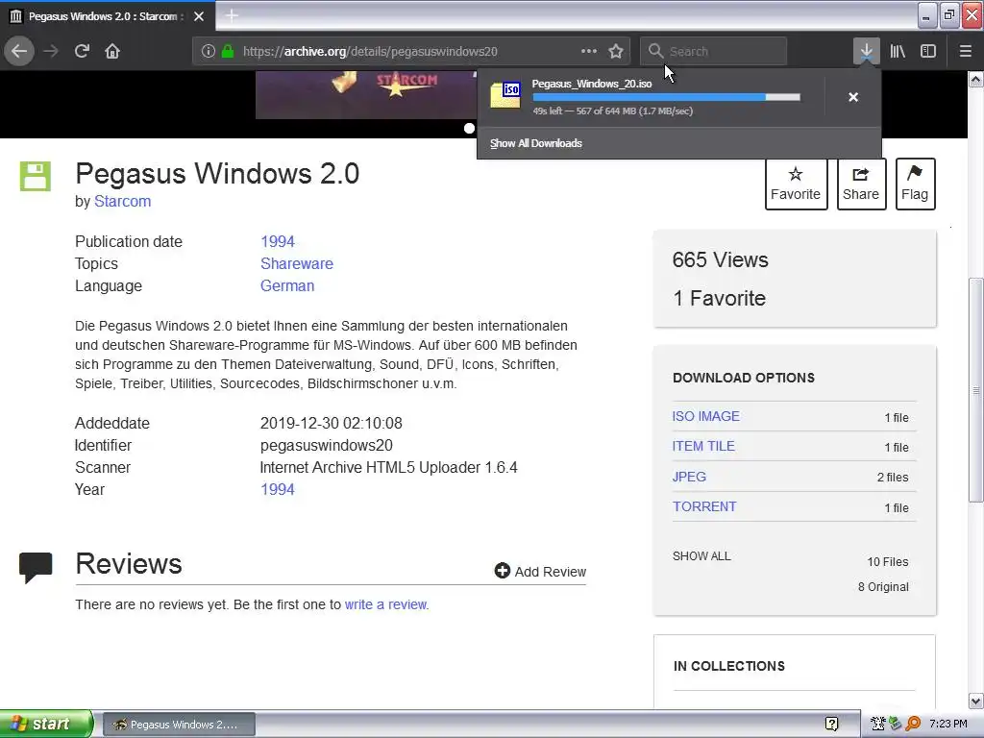Viewport: 984px width, 738px height.
Task: Click the 7:23 PM taskbar clock
Action: 948,725
